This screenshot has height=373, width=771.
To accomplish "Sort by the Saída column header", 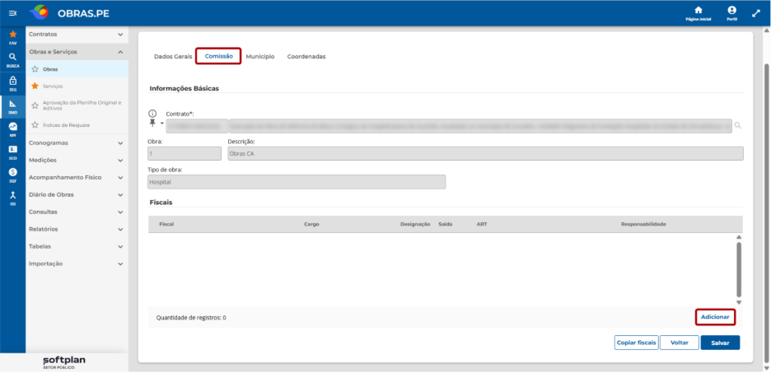I will 446,224.
